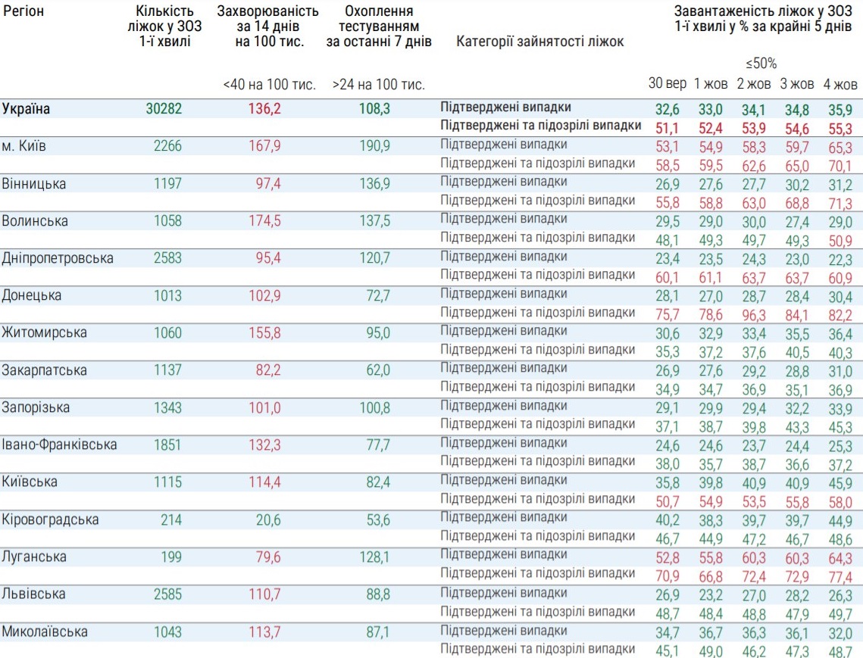The width and height of the screenshot is (863, 658).
Task: Select the "Охоплення тестуванням" column header
Action: point(379,27)
